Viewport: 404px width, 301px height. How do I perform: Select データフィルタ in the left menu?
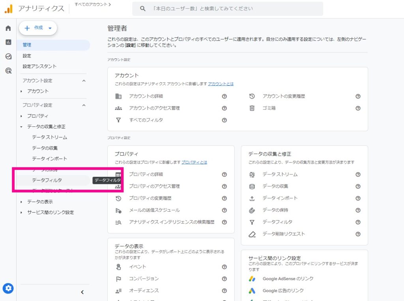(x=47, y=180)
